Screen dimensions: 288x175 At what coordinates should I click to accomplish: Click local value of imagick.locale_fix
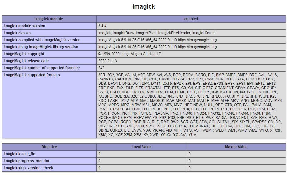(x=142, y=154)
